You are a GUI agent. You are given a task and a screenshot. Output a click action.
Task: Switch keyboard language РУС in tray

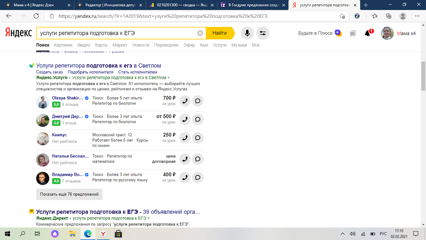tap(383, 234)
